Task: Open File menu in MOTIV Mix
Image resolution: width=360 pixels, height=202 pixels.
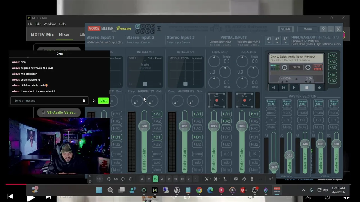Action: pyautogui.click(x=30, y=24)
